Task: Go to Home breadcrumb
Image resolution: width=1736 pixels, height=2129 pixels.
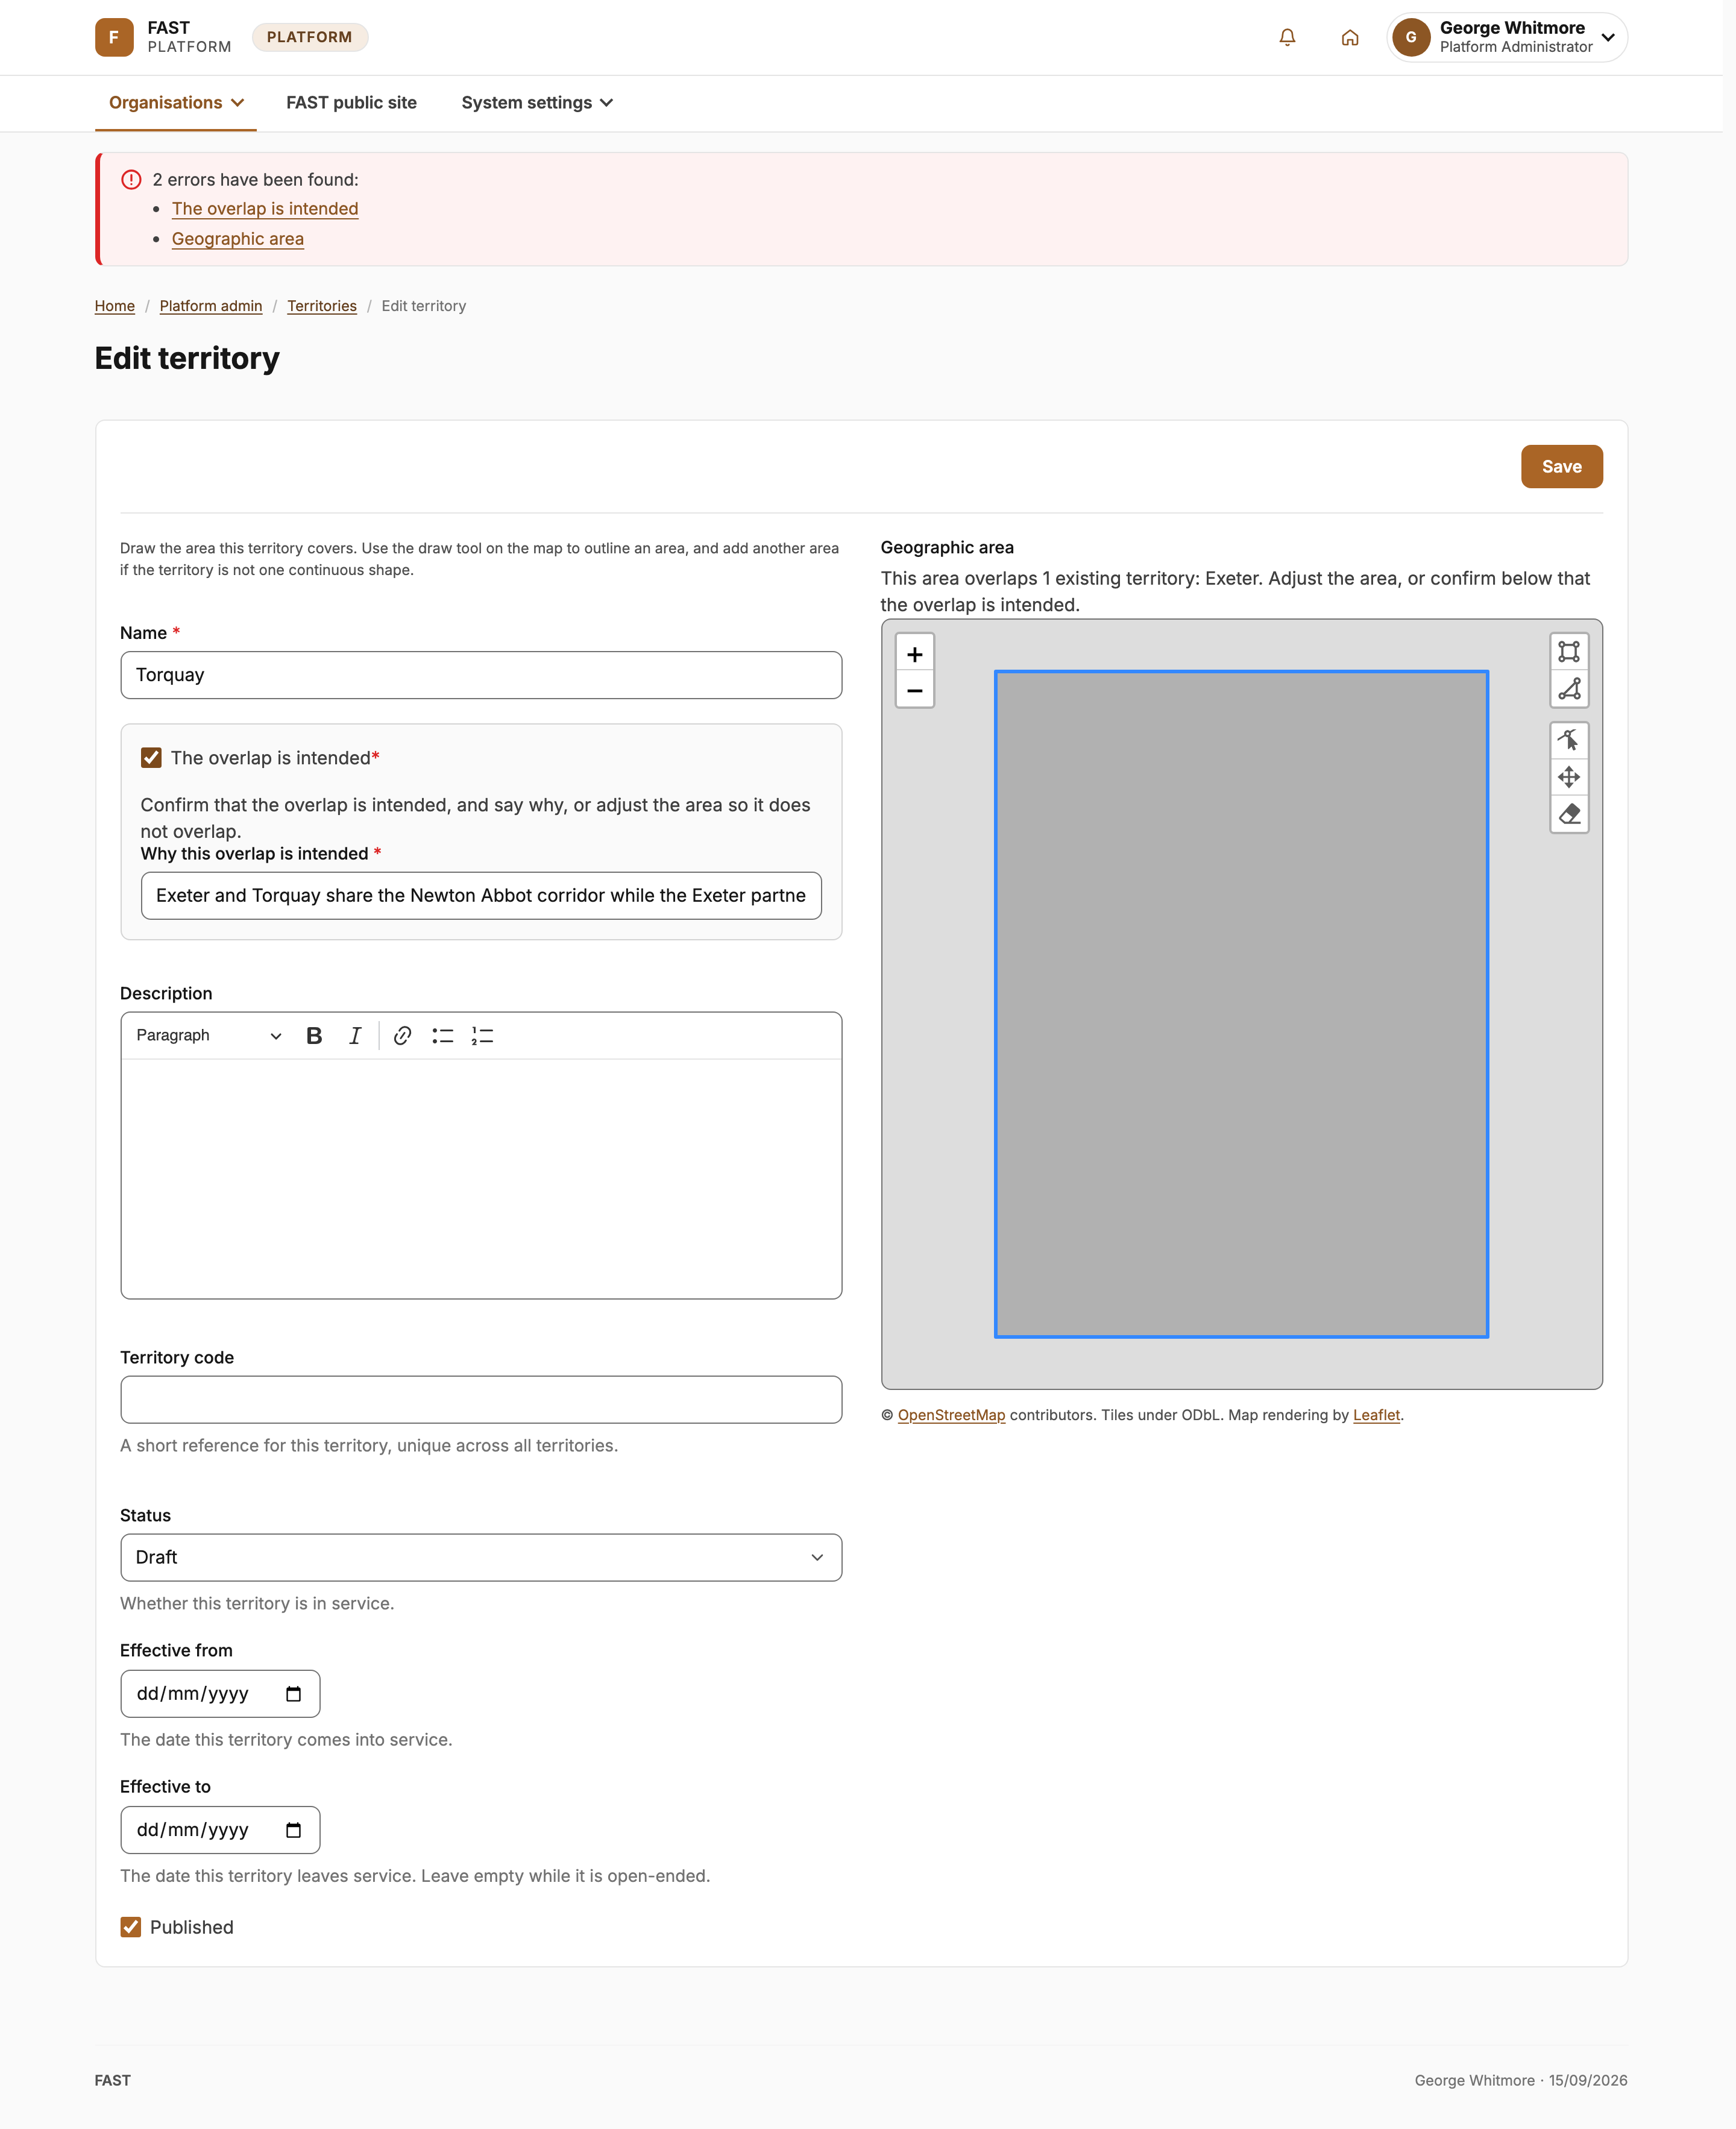Action: coord(115,306)
